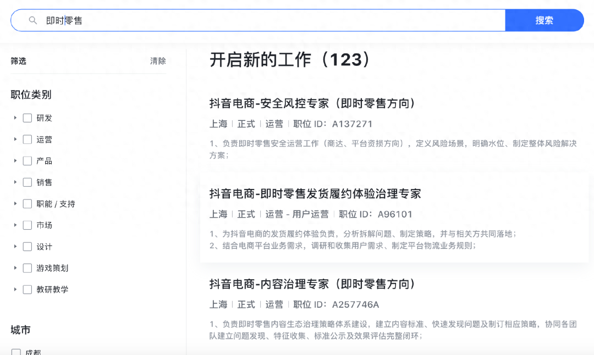The image size is (594, 355).
Task: Expand the 教研教学 category arrow
Action: (15, 290)
